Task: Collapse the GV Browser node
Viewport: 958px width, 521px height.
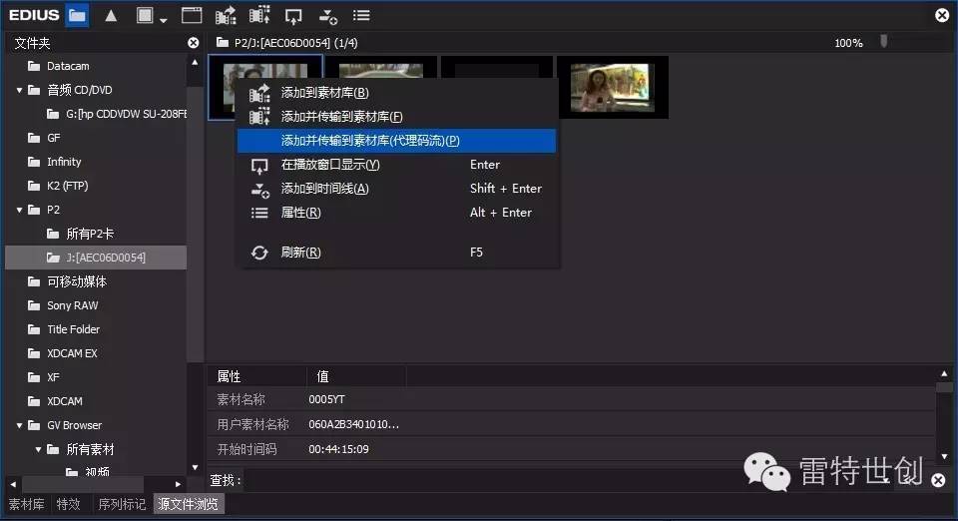Action: pyautogui.click(x=20, y=425)
